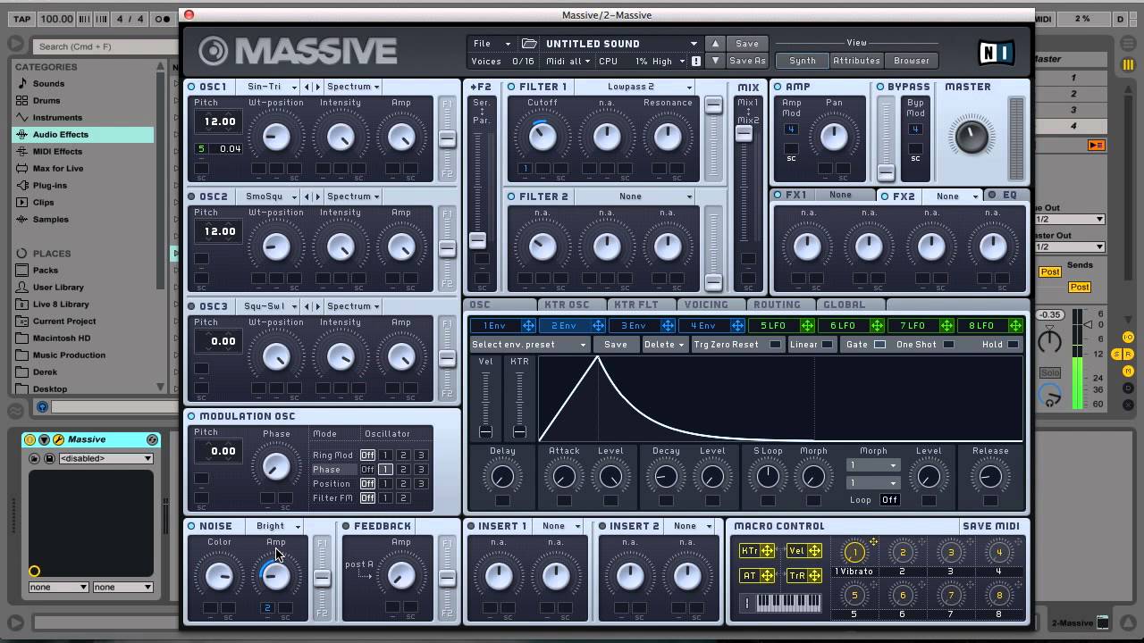Click the CPU warning exclamation icon

pyautogui.click(x=696, y=61)
